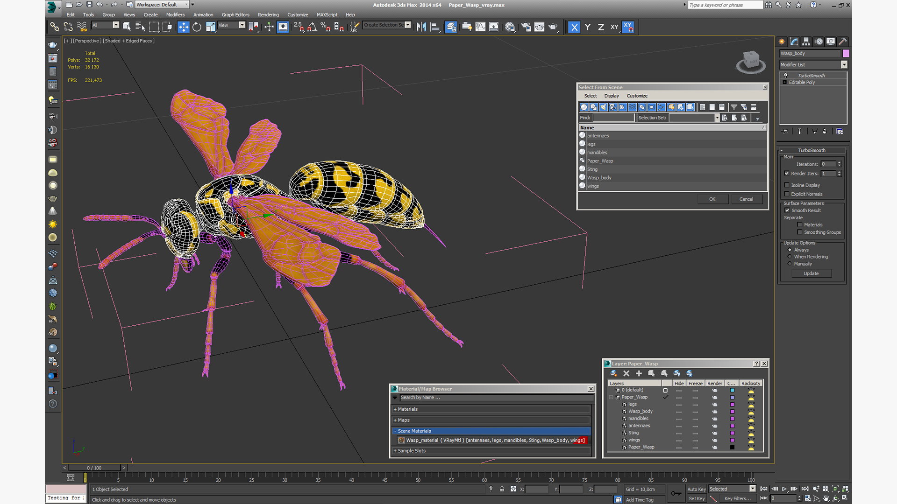This screenshot has width=897, height=504.
Task: Open the Modifiers menu
Action: [x=176, y=15]
